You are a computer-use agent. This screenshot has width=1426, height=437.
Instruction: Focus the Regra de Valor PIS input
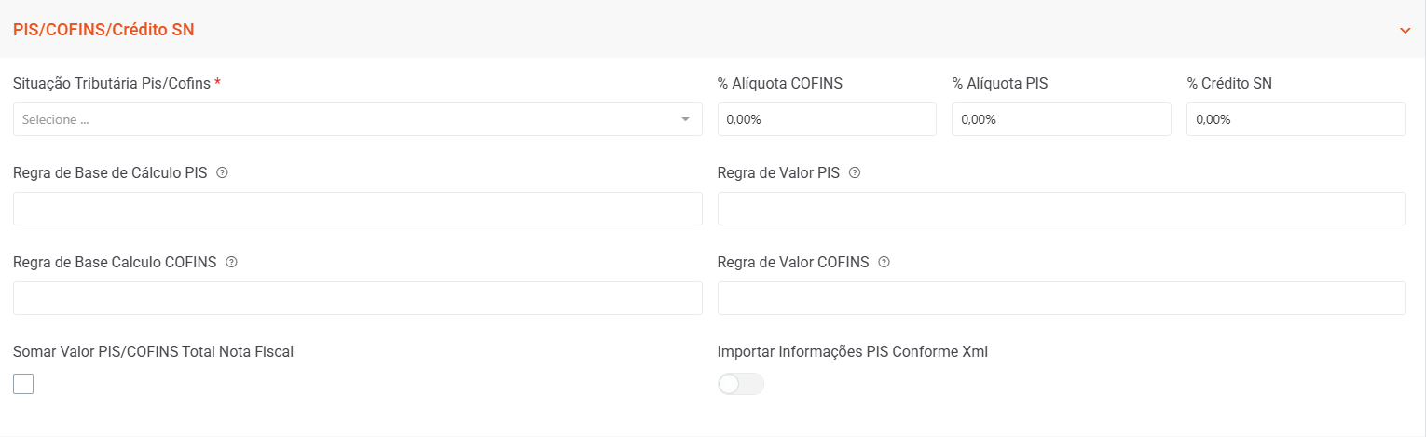[1061, 209]
